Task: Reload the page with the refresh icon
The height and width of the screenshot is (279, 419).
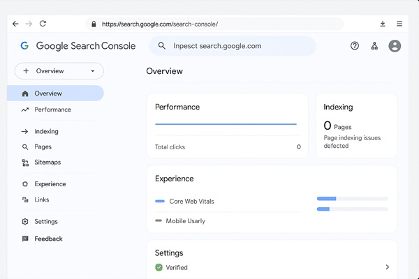Action: [x=43, y=24]
